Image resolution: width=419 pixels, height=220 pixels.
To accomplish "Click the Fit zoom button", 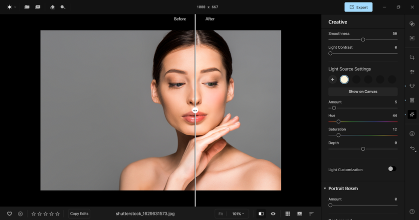I will 220,214.
